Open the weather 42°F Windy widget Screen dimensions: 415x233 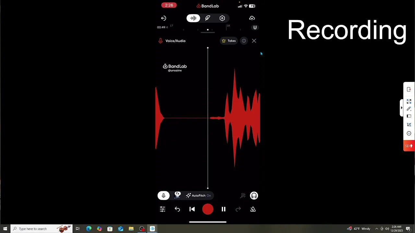point(359,229)
